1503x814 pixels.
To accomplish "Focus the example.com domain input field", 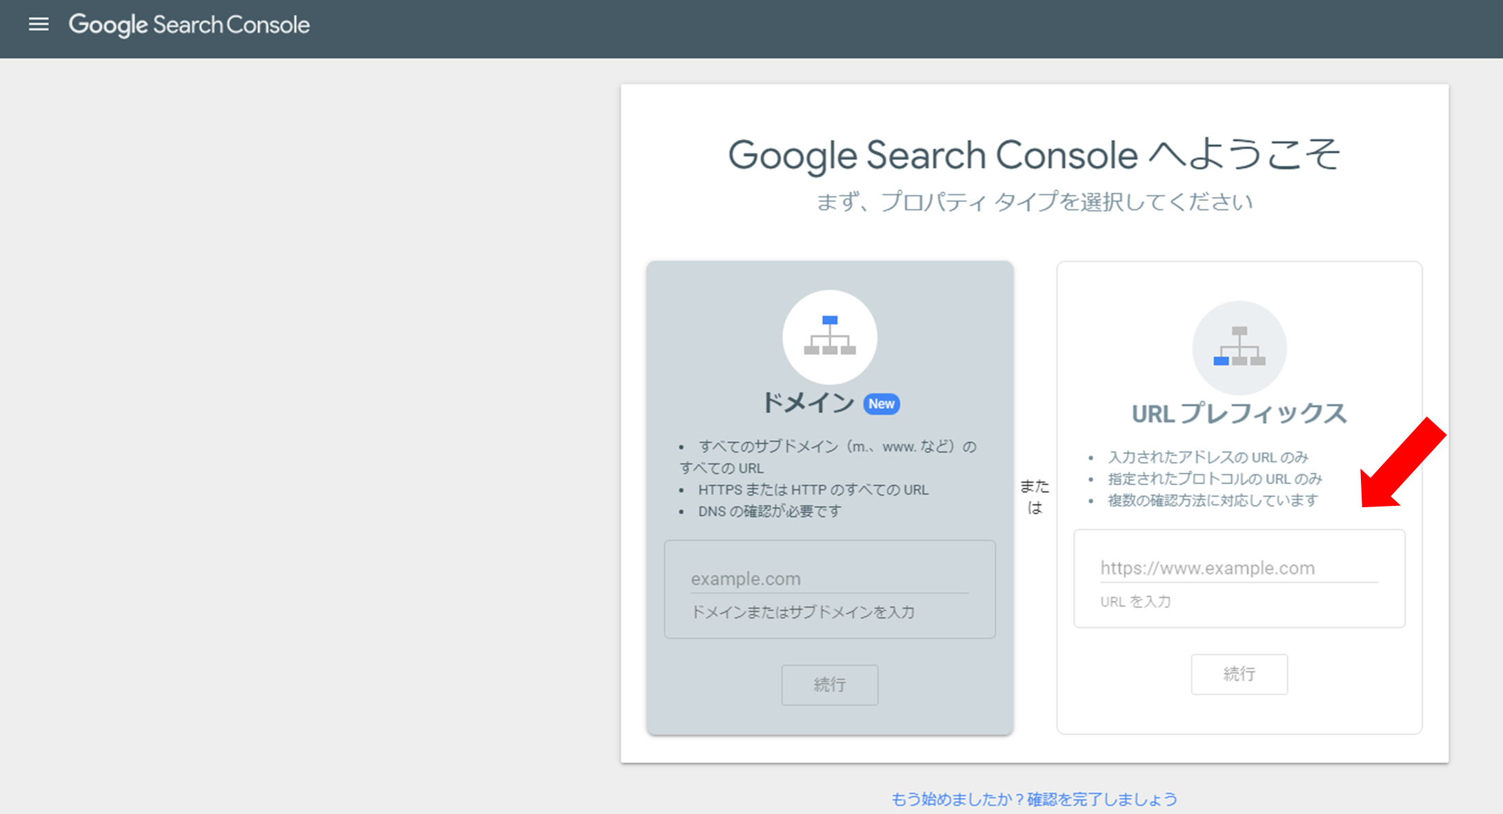I will pos(830,578).
